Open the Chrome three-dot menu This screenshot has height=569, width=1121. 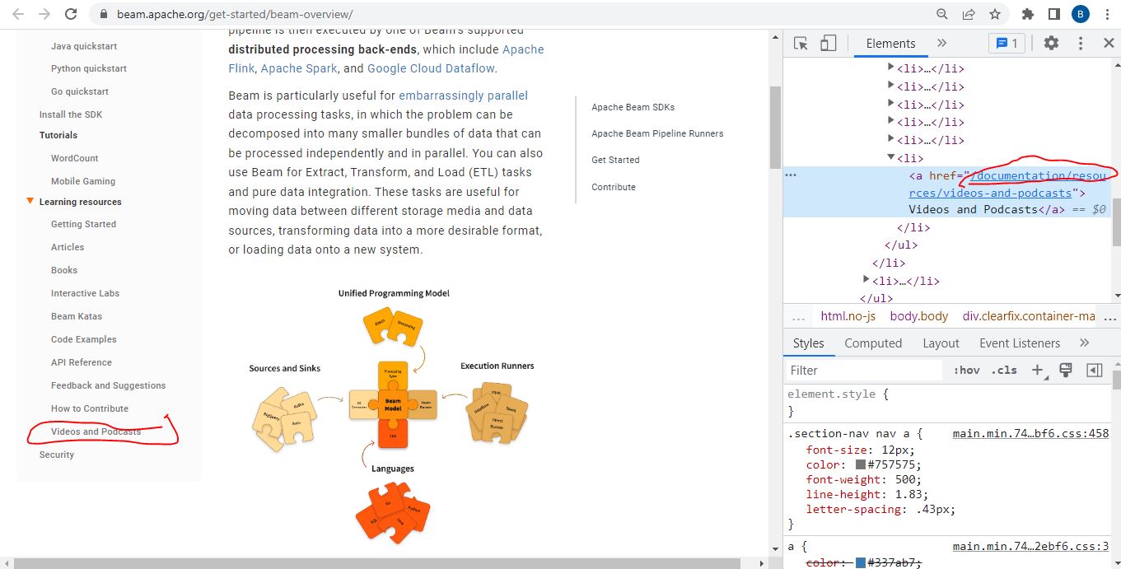[1107, 14]
